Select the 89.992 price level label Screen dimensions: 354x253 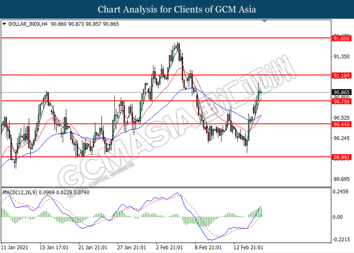click(341, 157)
